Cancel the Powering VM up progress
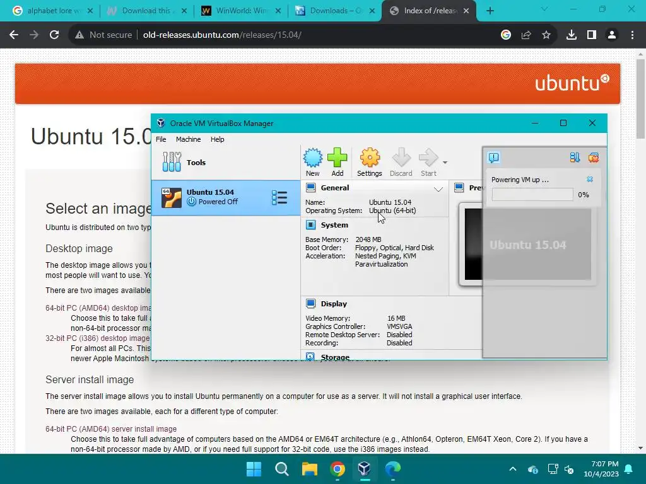The height and width of the screenshot is (484, 646). tap(590, 179)
